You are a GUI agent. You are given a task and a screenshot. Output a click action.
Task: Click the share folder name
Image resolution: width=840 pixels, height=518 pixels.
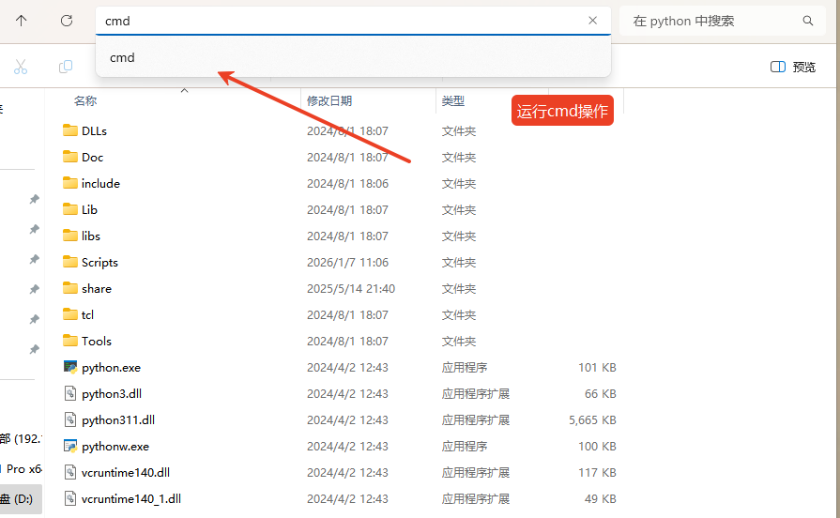coord(97,288)
